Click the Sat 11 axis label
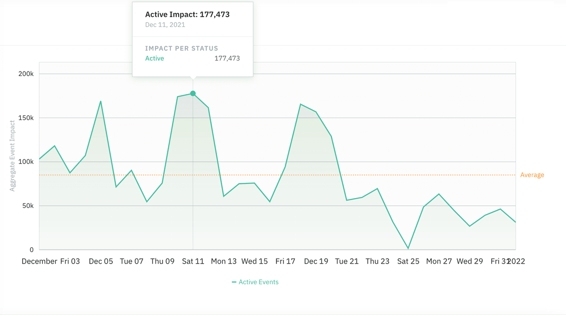Image resolution: width=566 pixels, height=315 pixels. 193,261
